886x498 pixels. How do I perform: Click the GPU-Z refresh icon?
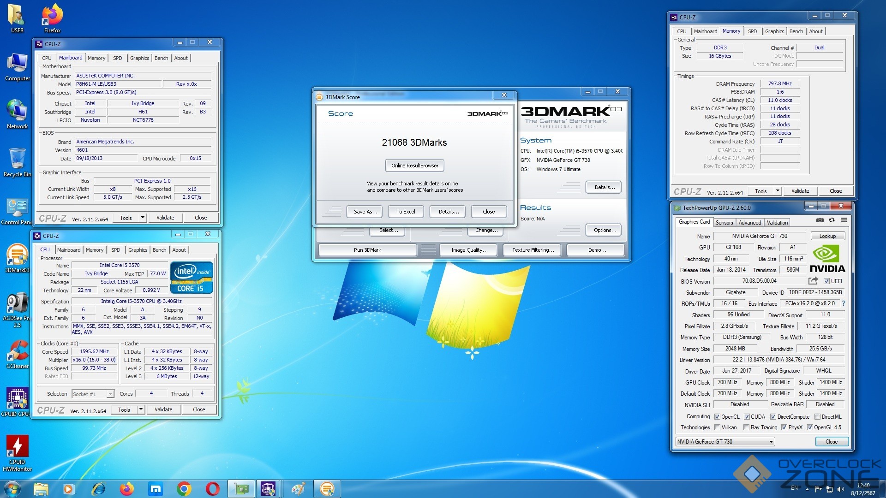click(x=832, y=220)
